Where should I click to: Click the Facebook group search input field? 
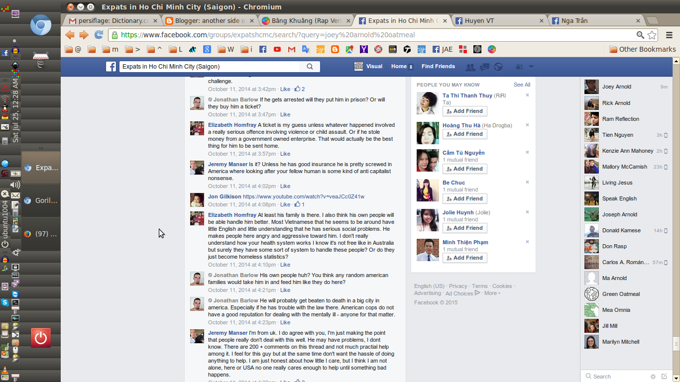pos(210,67)
